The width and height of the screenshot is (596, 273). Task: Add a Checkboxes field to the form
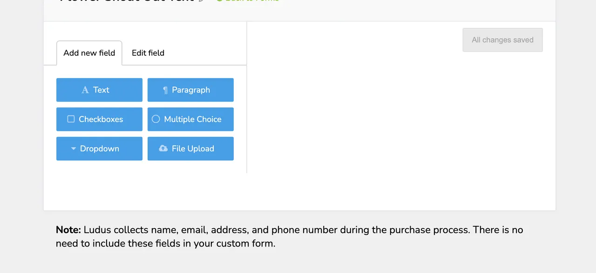click(x=99, y=119)
